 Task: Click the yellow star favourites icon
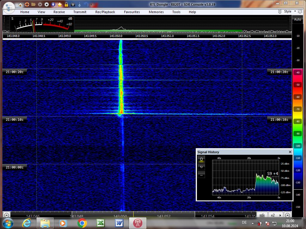pyautogui.click(x=60, y=4)
